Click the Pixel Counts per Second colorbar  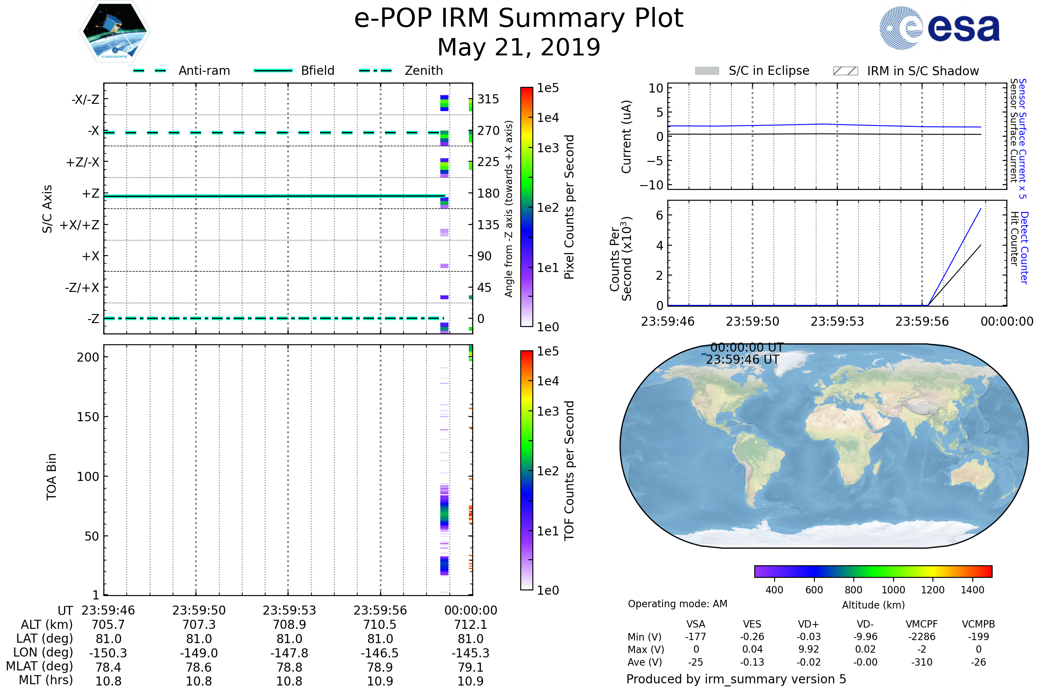click(526, 207)
